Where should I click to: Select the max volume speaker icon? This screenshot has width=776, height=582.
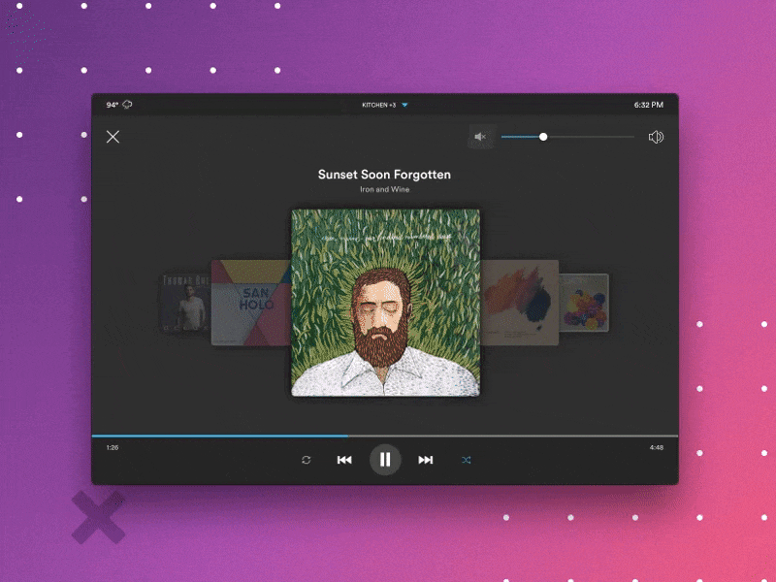(x=657, y=137)
